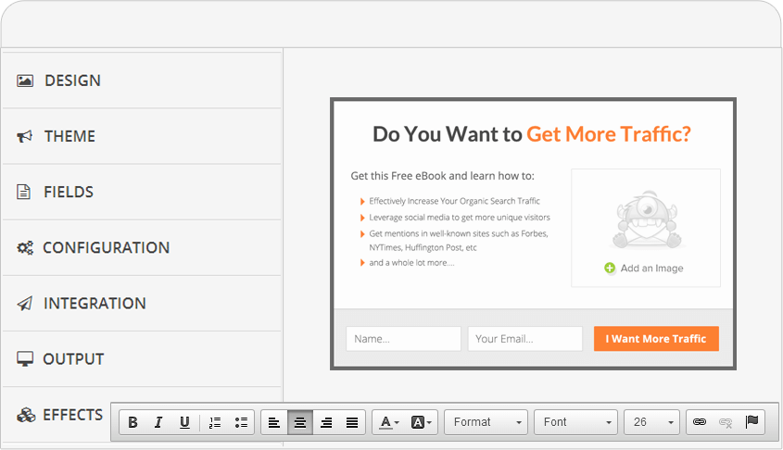The image size is (783, 450).
Task: Toggle bold formatting
Action: [x=133, y=422]
